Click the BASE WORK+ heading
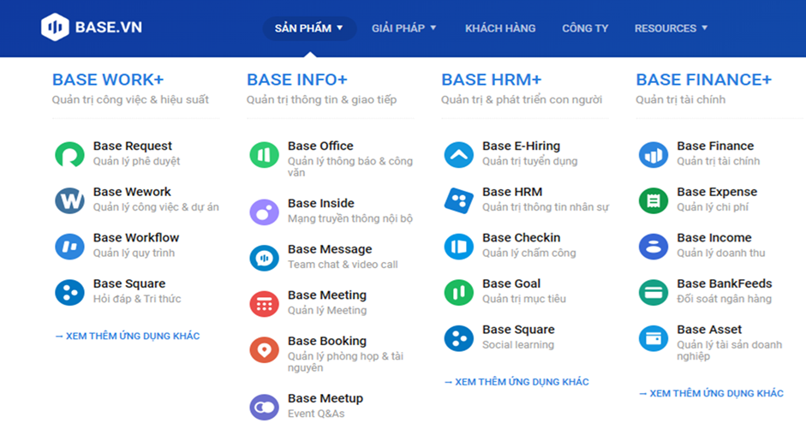This screenshot has height=447, width=806. (108, 80)
